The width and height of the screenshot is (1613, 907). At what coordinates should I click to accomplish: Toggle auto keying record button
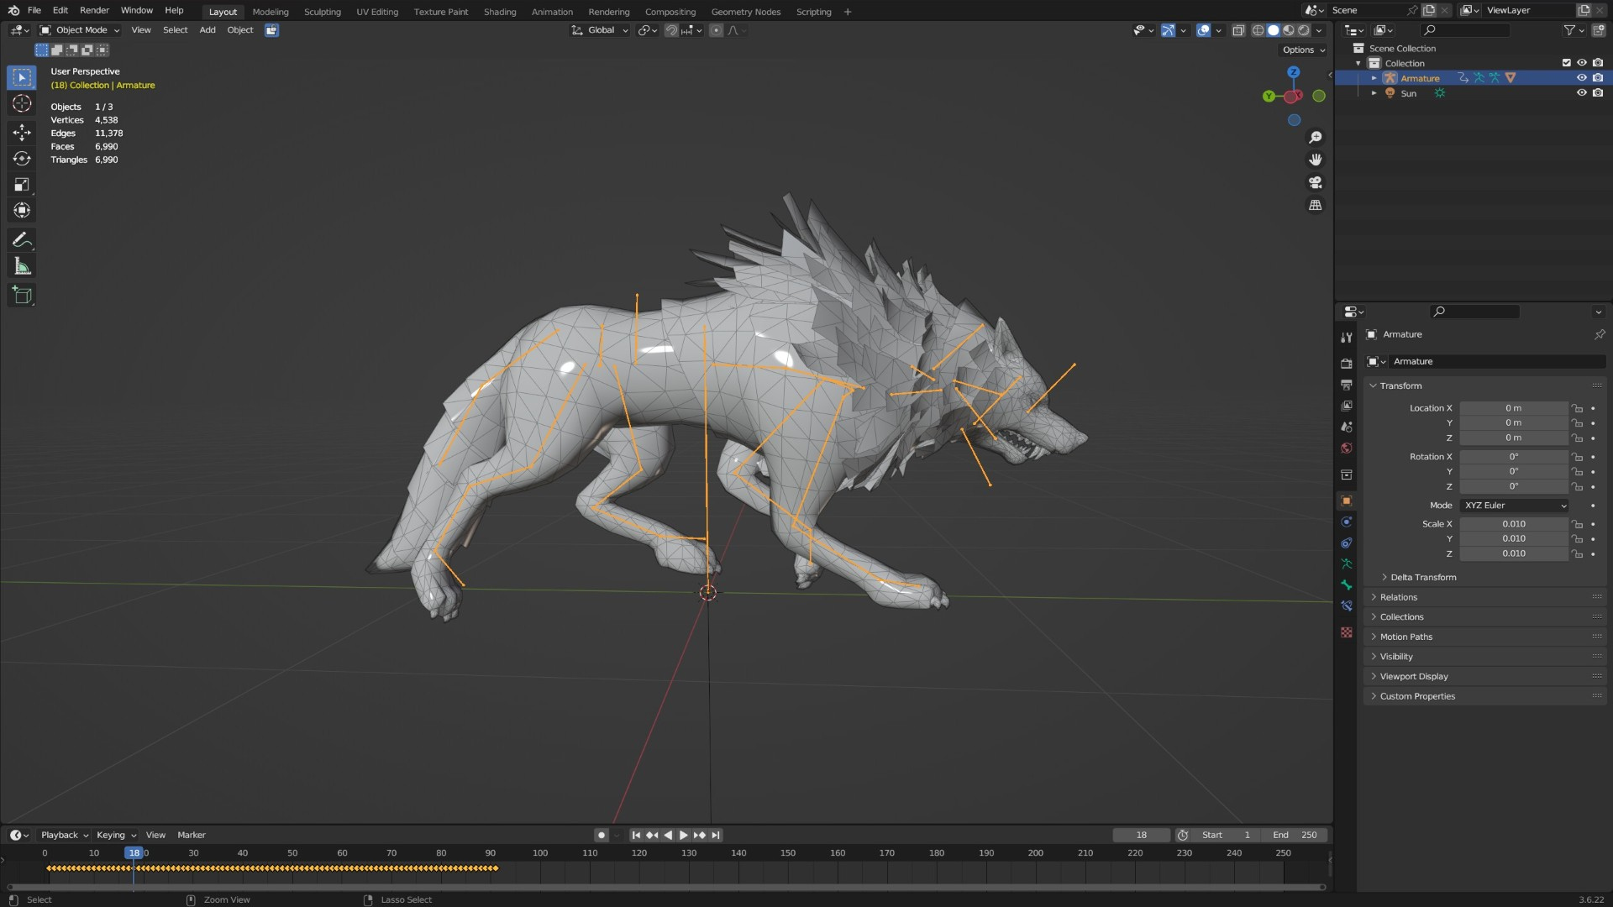point(601,835)
